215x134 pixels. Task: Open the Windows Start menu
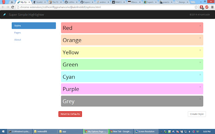tap(3, 131)
